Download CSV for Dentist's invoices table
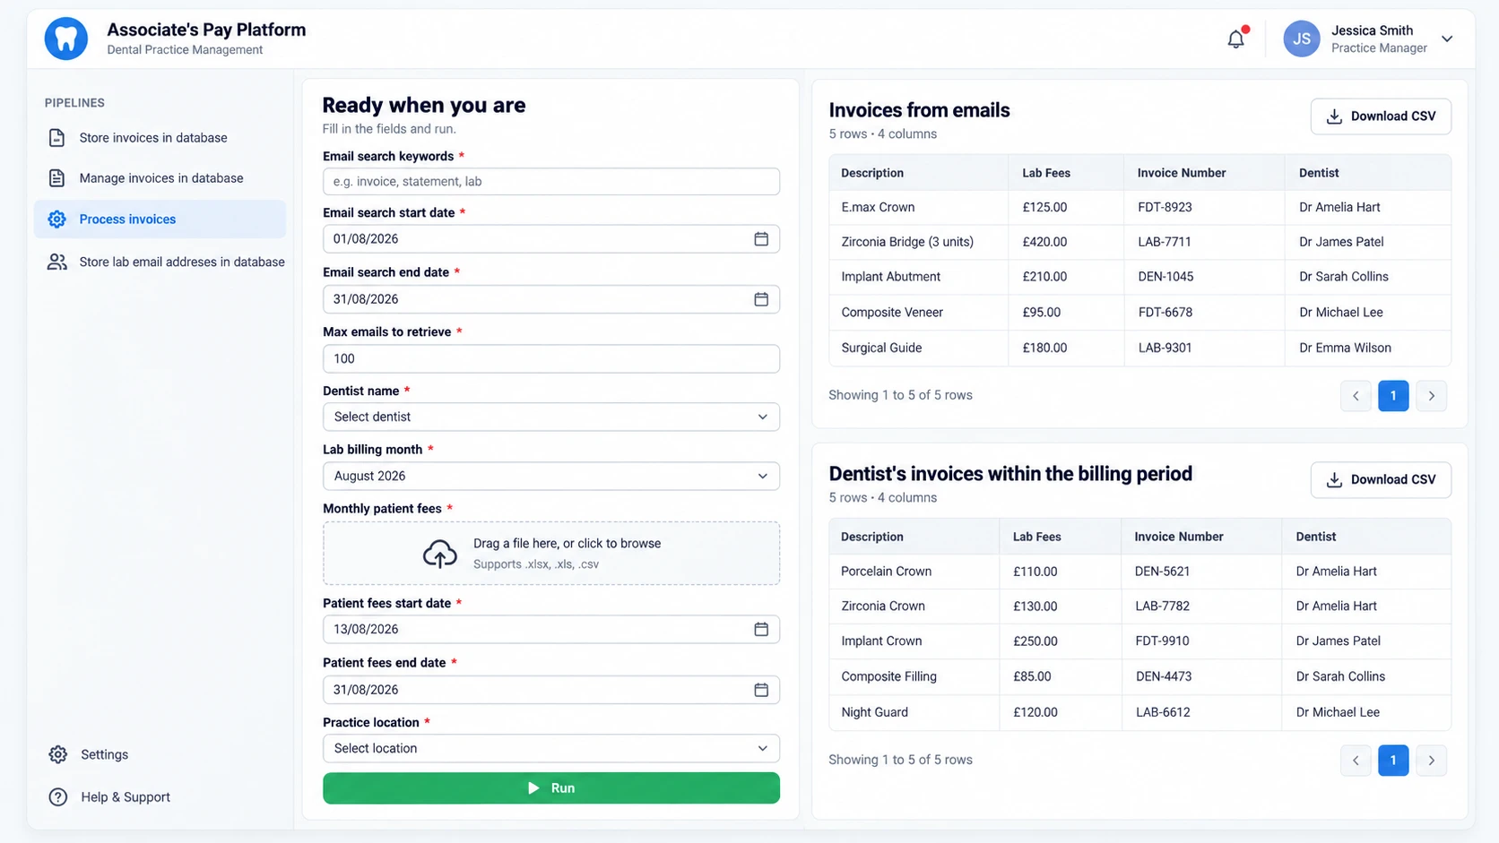 [1381, 480]
